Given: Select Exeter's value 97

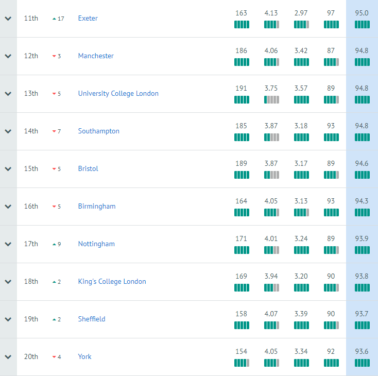Looking at the screenshot, I should pos(331,13).
